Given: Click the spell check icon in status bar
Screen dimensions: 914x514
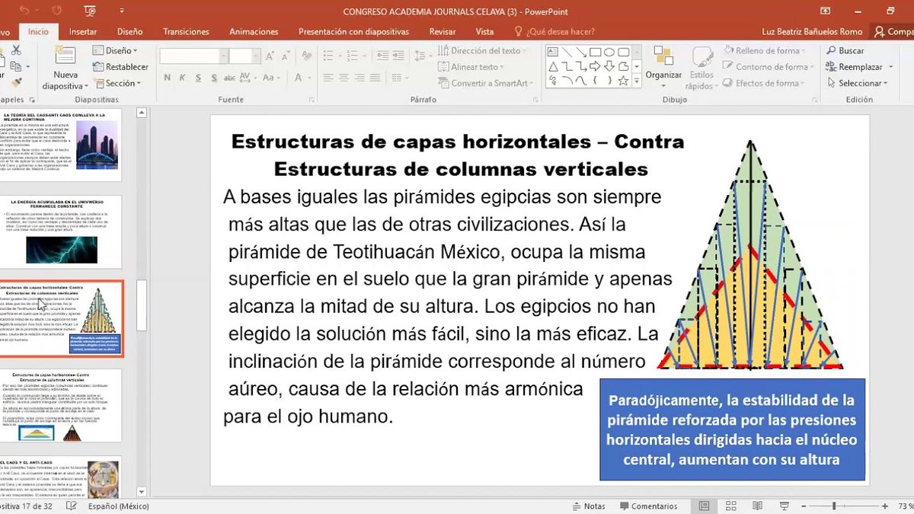Looking at the screenshot, I should tap(72, 506).
